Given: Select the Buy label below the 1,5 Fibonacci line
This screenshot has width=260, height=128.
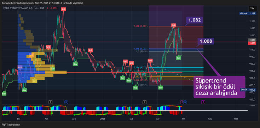Looking at the screenshot, I should tap(178, 58).
